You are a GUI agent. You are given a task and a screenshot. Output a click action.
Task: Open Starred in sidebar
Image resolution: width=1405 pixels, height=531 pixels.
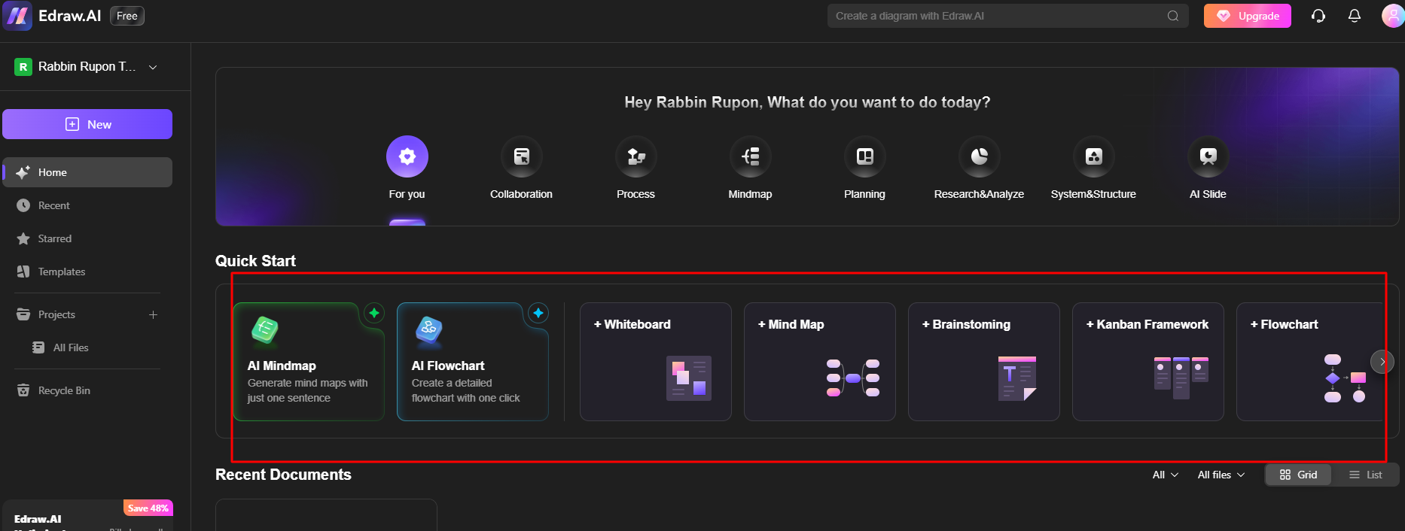click(87, 238)
